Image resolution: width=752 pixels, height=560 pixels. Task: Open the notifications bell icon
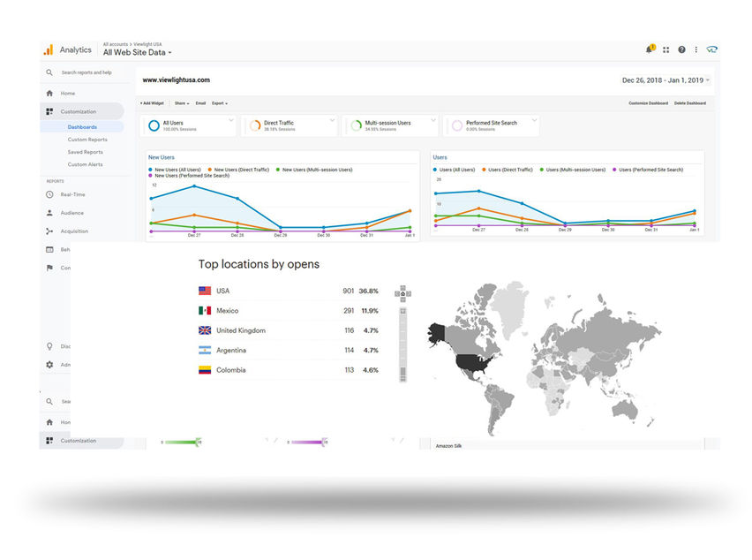pyautogui.click(x=650, y=49)
